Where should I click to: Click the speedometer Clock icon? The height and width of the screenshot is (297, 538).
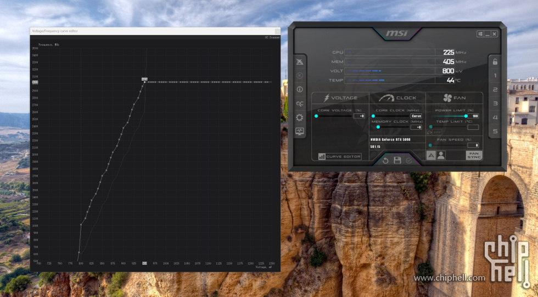(386, 98)
